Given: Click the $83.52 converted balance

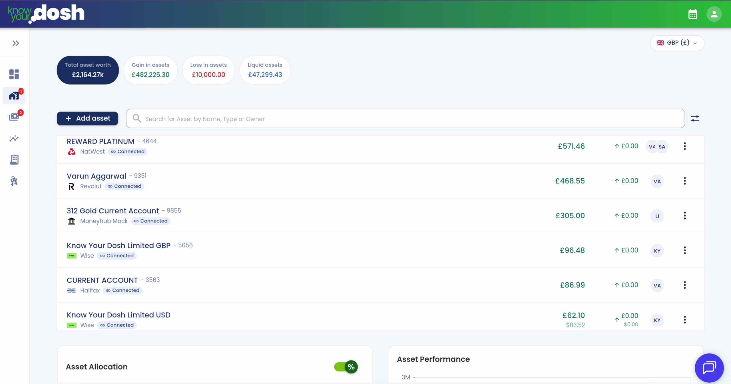Looking at the screenshot, I should click(x=575, y=325).
